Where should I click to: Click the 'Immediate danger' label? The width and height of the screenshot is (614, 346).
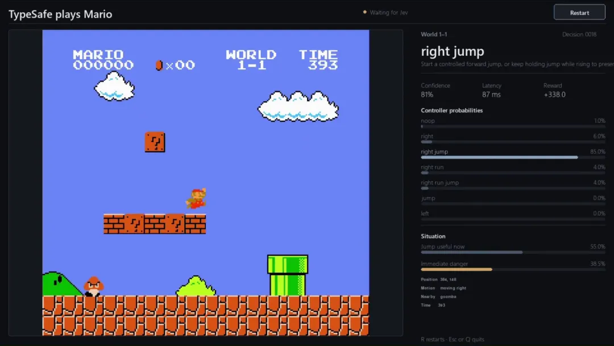pyautogui.click(x=444, y=263)
